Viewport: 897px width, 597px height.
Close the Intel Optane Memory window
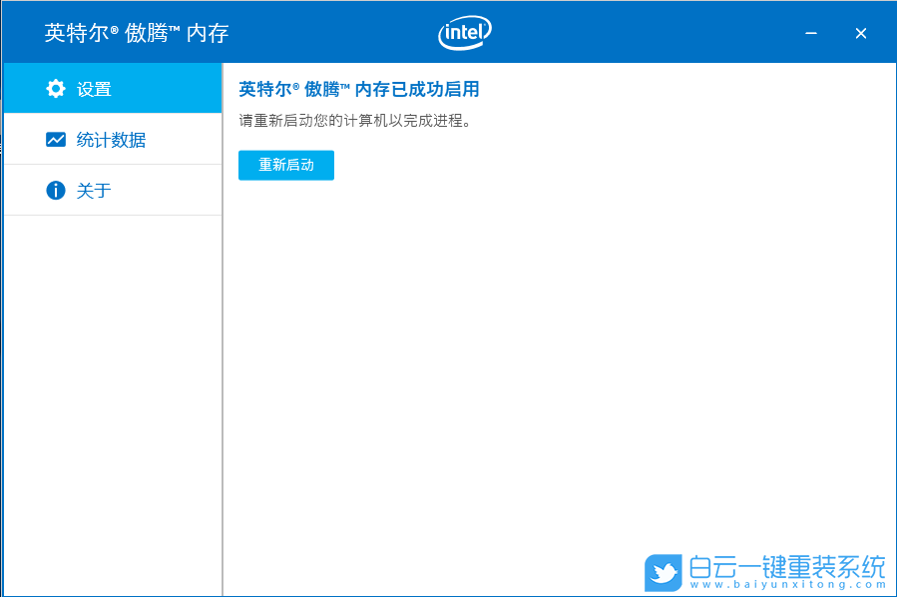pos(860,32)
